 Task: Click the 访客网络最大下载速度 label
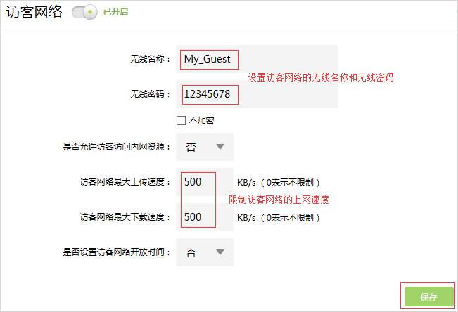[125, 218]
